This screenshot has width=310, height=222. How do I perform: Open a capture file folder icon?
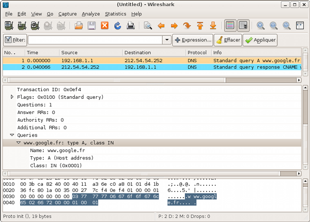[x=79, y=26]
